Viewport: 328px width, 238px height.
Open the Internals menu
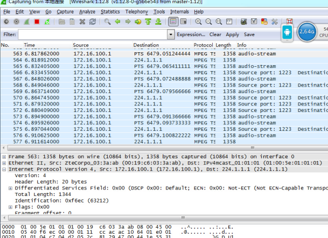(179, 12)
